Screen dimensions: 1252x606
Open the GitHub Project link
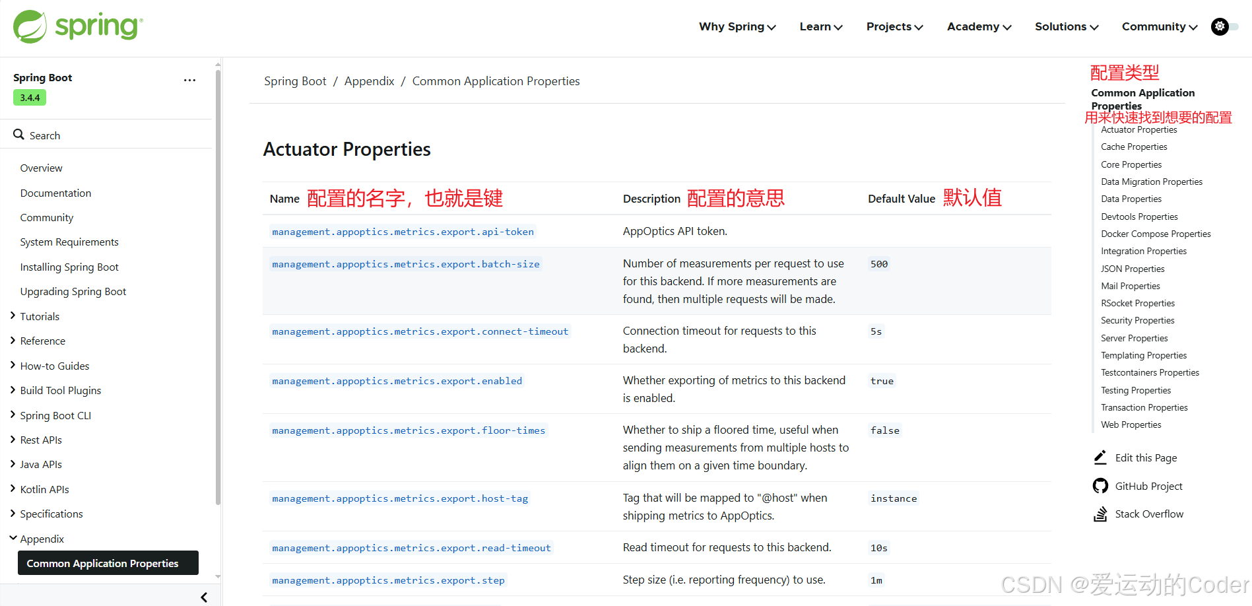coord(1148,486)
